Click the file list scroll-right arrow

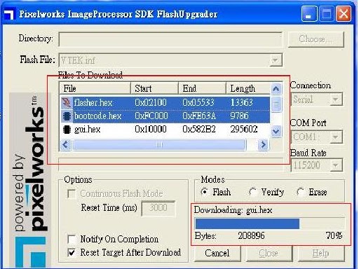[263, 145]
